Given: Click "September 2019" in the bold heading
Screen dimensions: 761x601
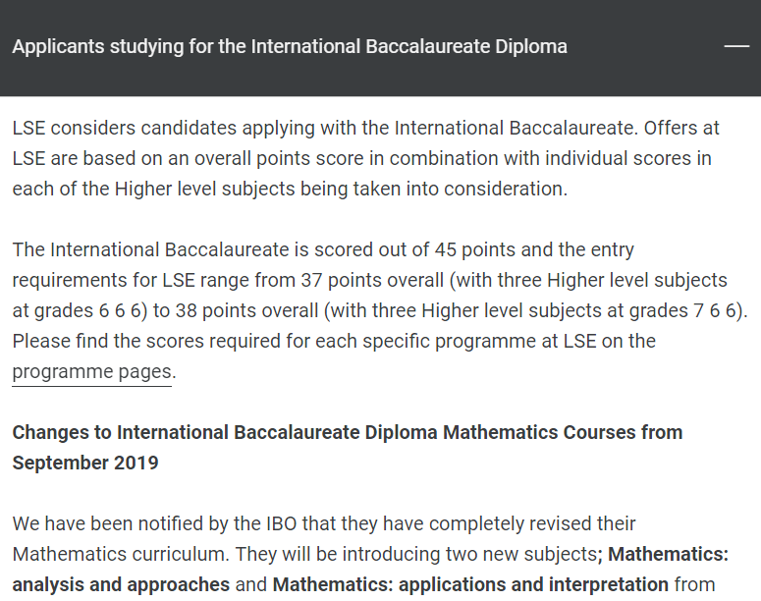Looking at the screenshot, I should point(85,463).
